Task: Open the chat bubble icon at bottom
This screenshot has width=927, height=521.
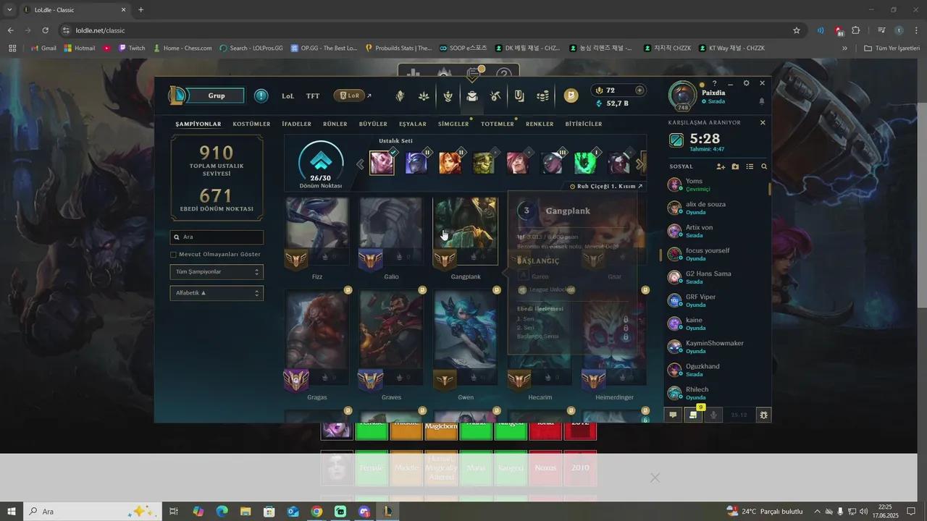Action: tap(673, 415)
